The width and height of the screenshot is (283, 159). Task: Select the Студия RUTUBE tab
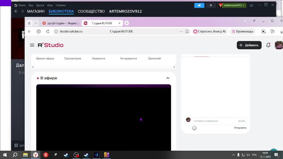pos(102,23)
